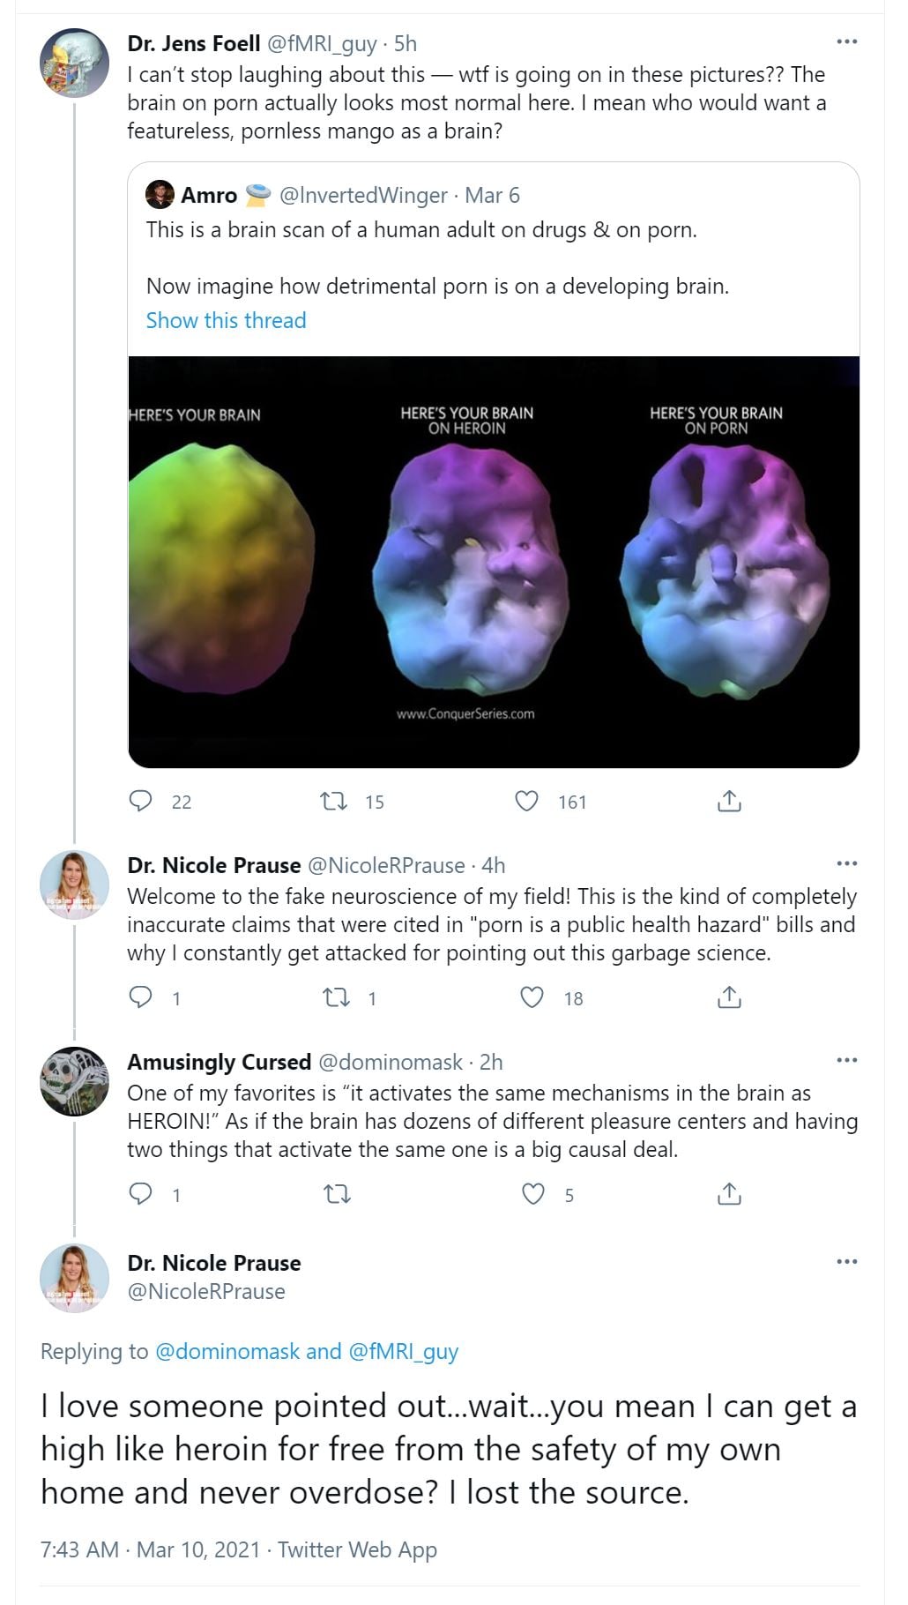Open more options on Amusingly Cursed's tweet
908x1605 pixels.
(x=846, y=1060)
